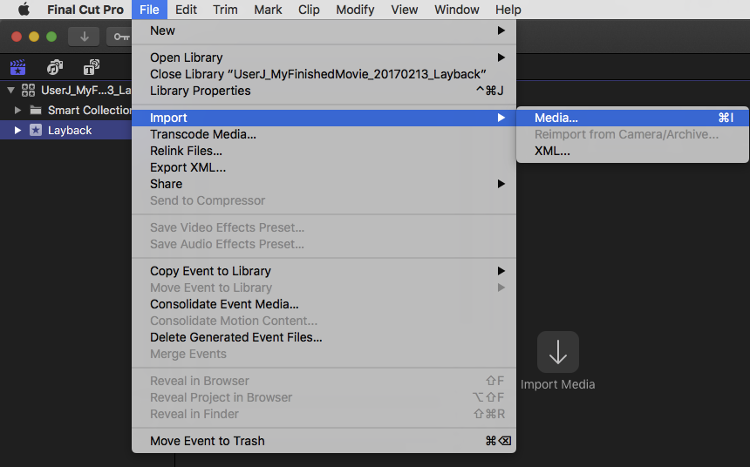The height and width of the screenshot is (467, 750).
Task: Expand the Smart Collections folder
Action: [x=17, y=111]
